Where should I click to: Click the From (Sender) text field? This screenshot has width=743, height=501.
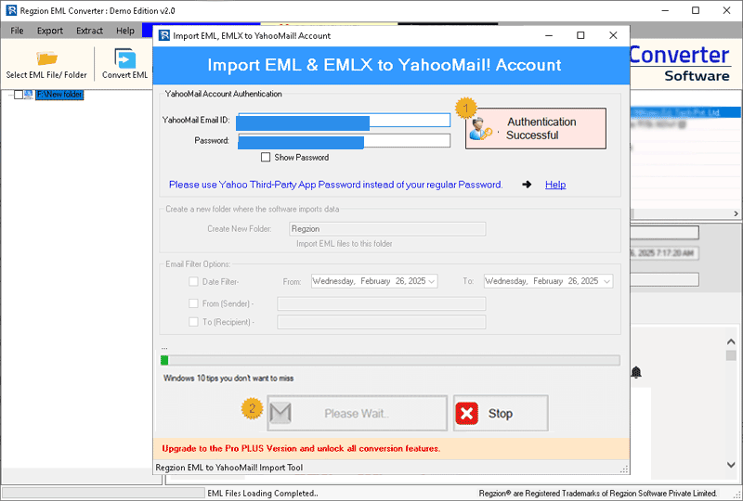(x=382, y=303)
